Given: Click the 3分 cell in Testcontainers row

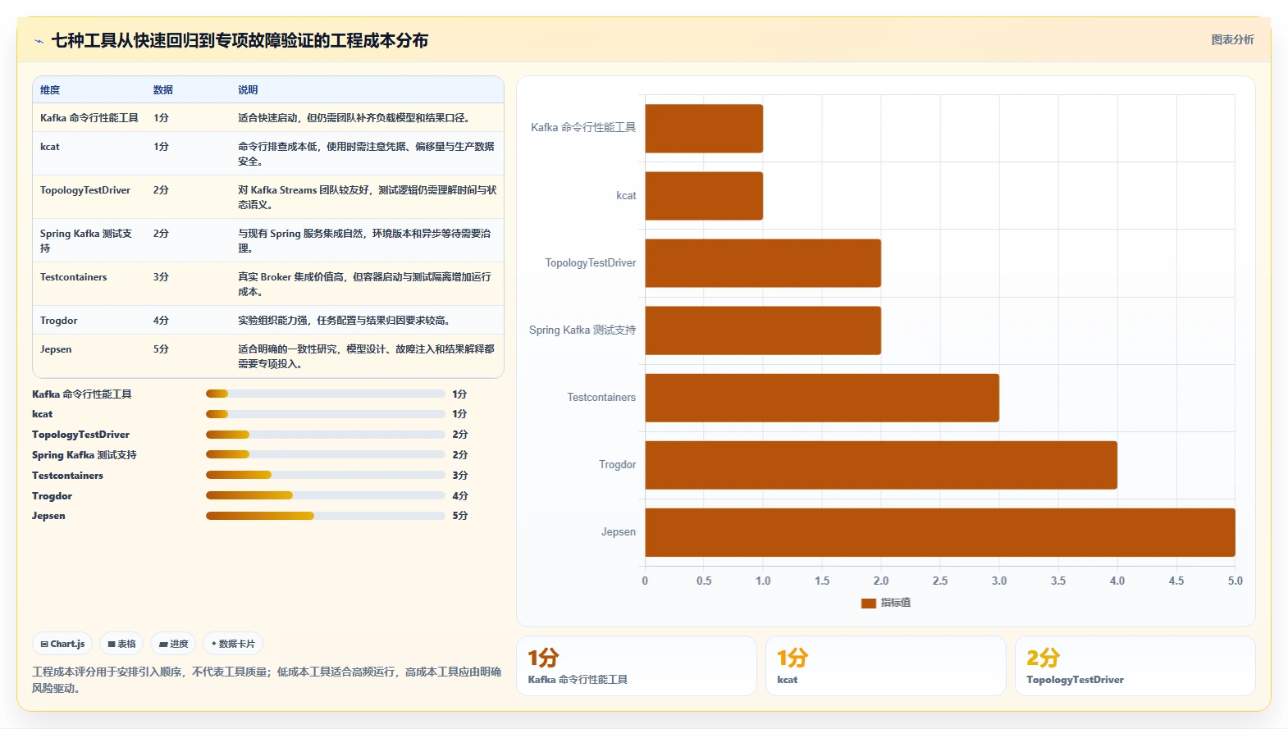Looking at the screenshot, I should coord(161,277).
